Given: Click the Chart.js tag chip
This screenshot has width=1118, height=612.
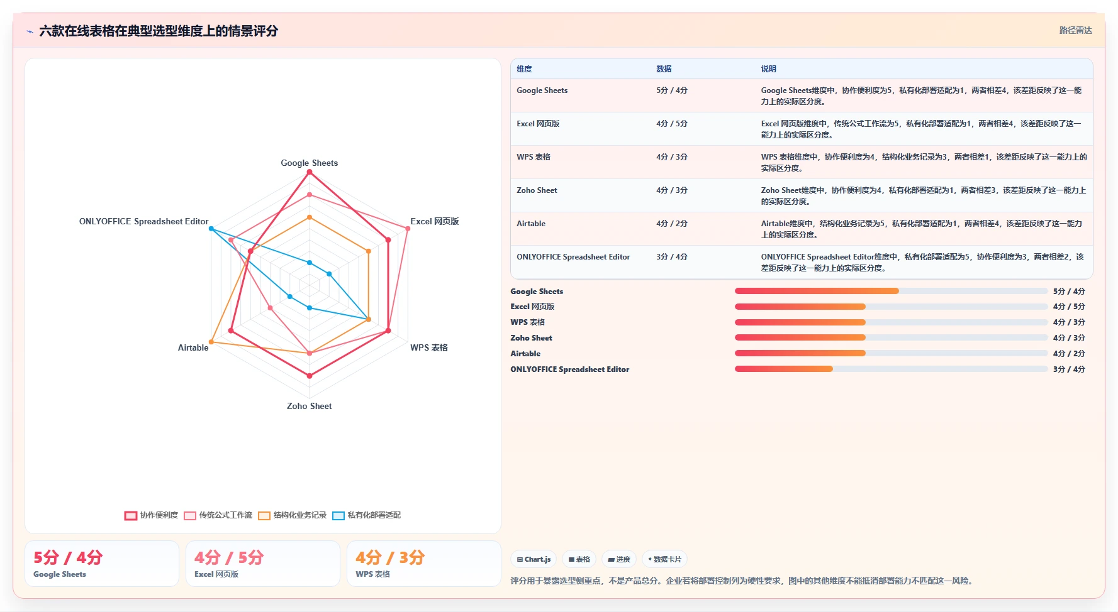Looking at the screenshot, I should [534, 559].
